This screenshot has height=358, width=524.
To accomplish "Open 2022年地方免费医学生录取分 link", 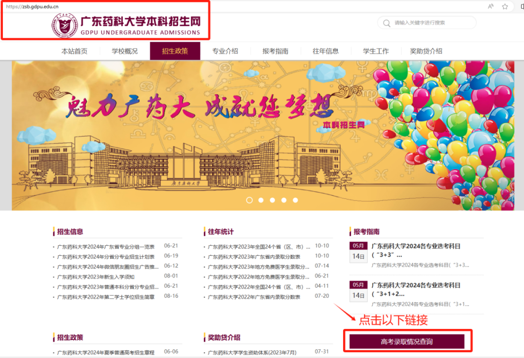I will (x=259, y=277).
